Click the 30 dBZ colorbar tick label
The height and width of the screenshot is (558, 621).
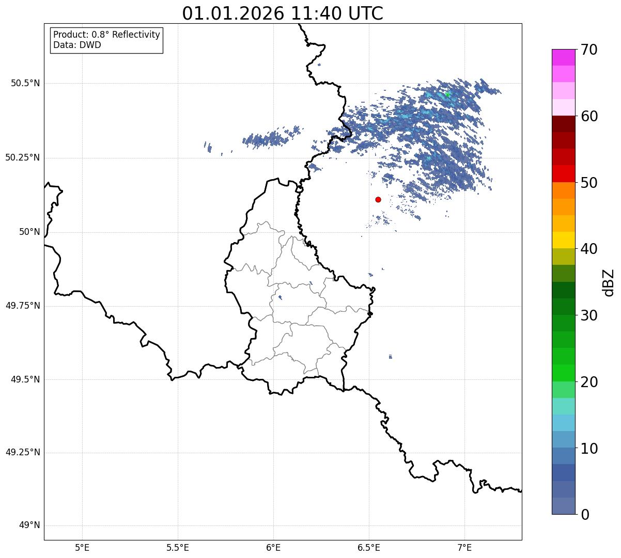coord(589,315)
